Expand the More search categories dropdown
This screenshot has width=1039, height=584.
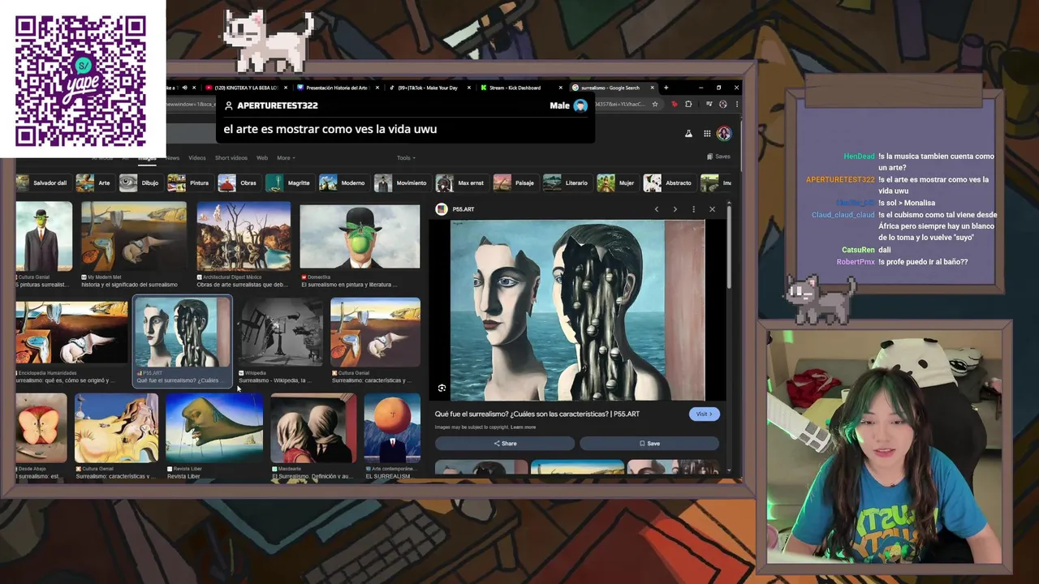pos(286,158)
